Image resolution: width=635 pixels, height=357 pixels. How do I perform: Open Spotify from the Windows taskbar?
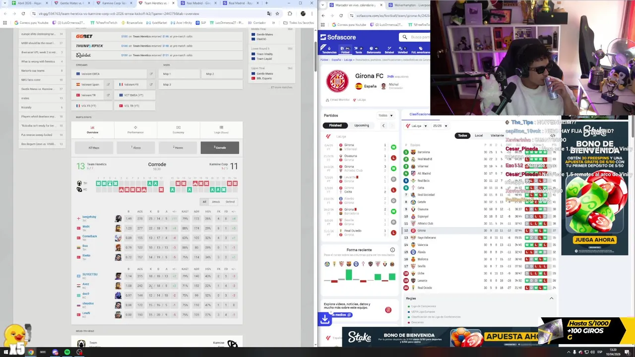click(67, 353)
